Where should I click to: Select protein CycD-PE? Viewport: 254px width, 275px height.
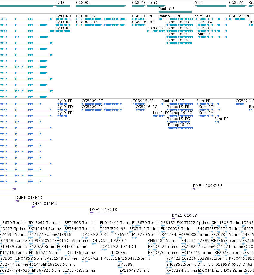click(x=62, y=116)
